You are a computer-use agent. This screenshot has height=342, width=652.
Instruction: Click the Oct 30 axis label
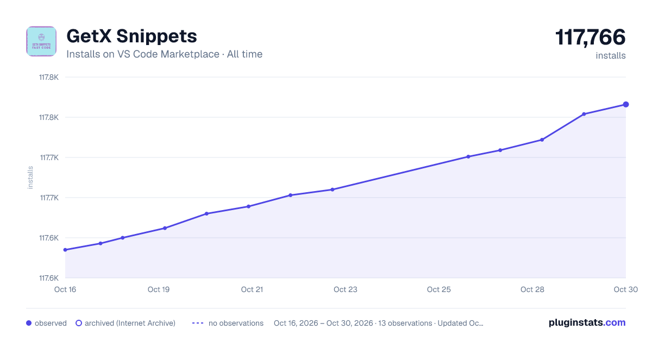pos(625,289)
